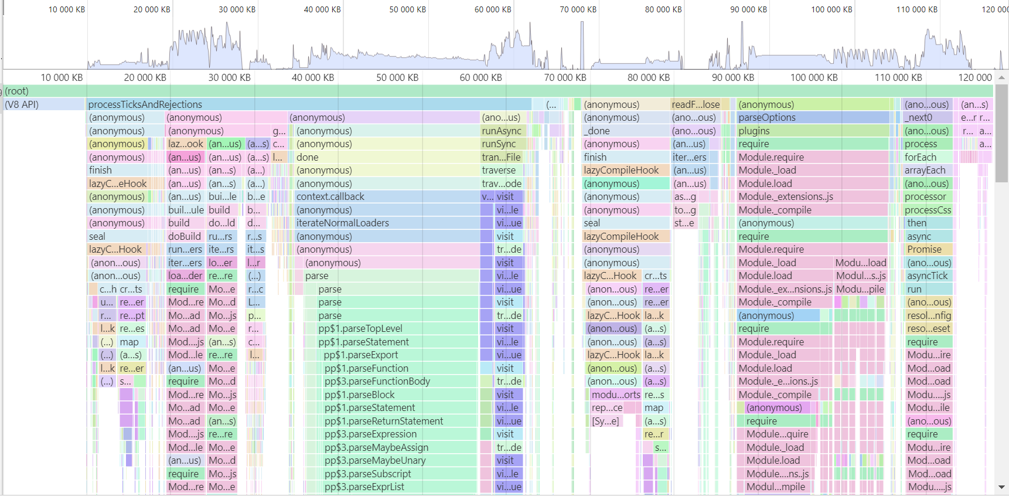Select the Modul...s.js frame
This screenshot has width=1009, height=496.
[861, 276]
